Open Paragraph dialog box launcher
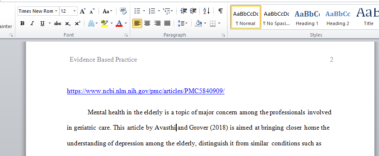Viewport: 379px width, 156px height. click(223, 35)
